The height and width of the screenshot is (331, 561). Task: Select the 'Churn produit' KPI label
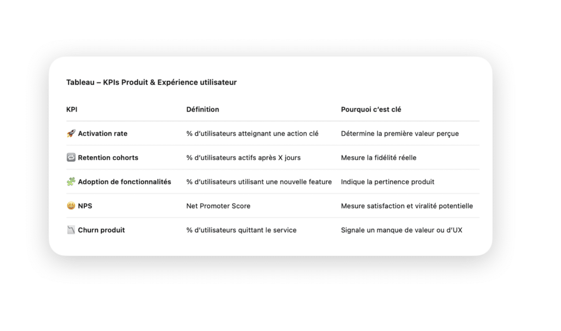[x=101, y=230]
